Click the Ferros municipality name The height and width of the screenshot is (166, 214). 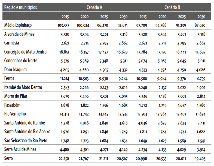click(10, 78)
